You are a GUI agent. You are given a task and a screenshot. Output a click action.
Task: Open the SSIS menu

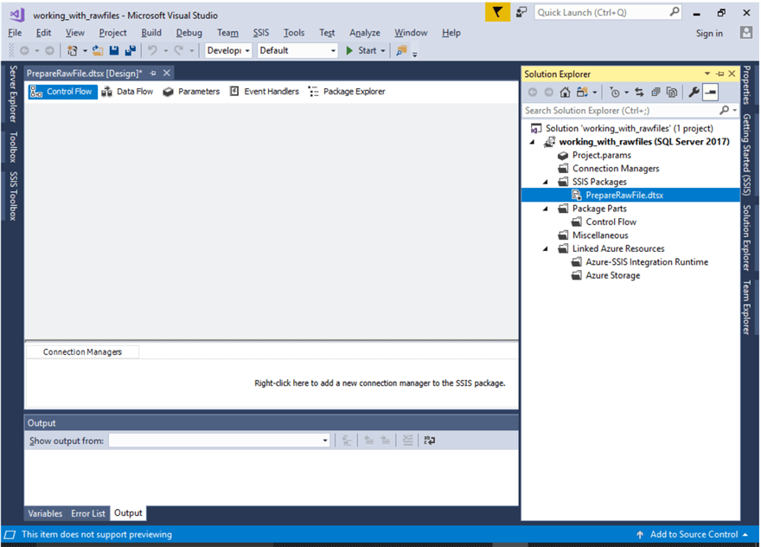(x=260, y=33)
